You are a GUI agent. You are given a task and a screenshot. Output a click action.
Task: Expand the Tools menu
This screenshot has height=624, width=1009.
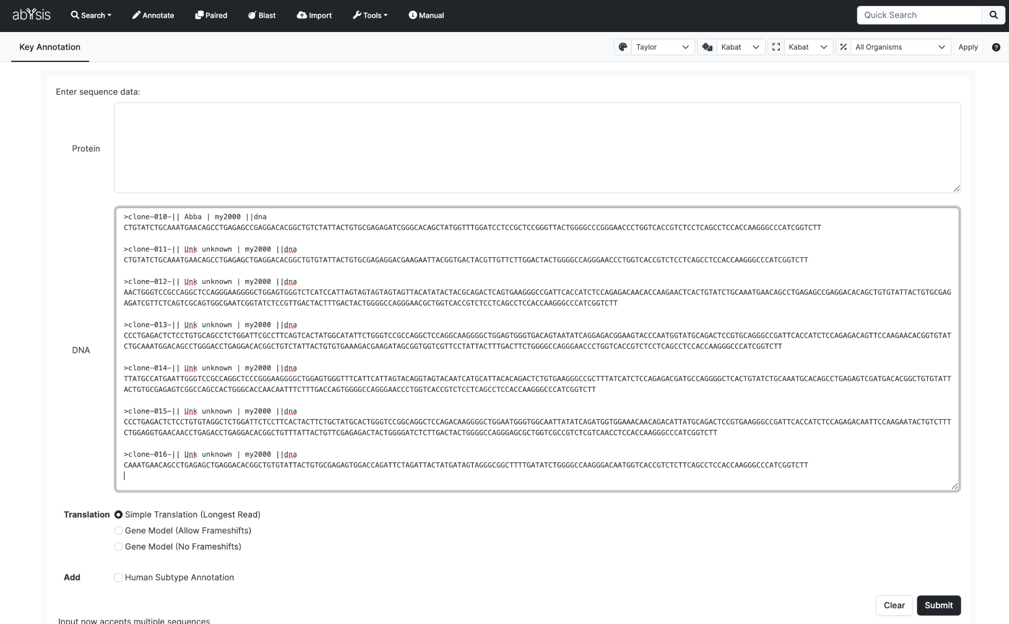[x=370, y=15]
